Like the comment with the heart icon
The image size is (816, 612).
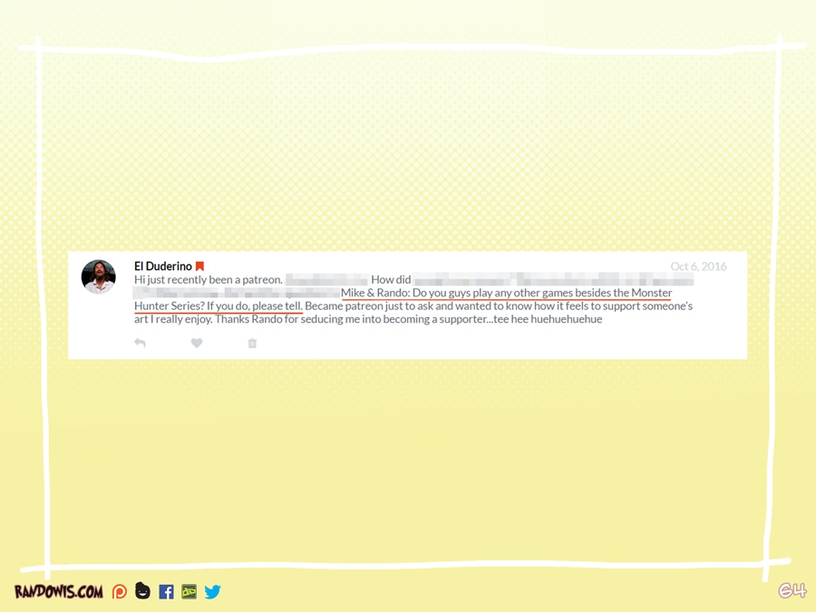coord(197,344)
